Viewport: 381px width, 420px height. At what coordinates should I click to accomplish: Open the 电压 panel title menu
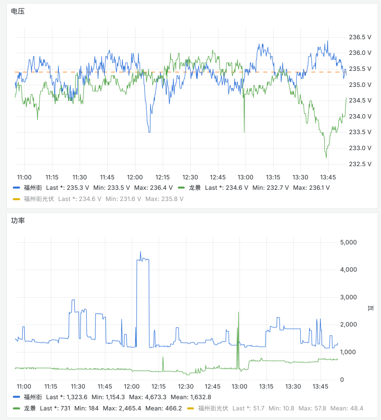coord(18,12)
